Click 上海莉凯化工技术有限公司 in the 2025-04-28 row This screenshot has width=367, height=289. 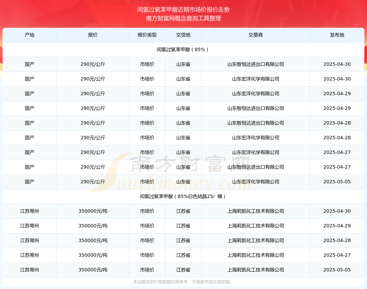(256, 240)
